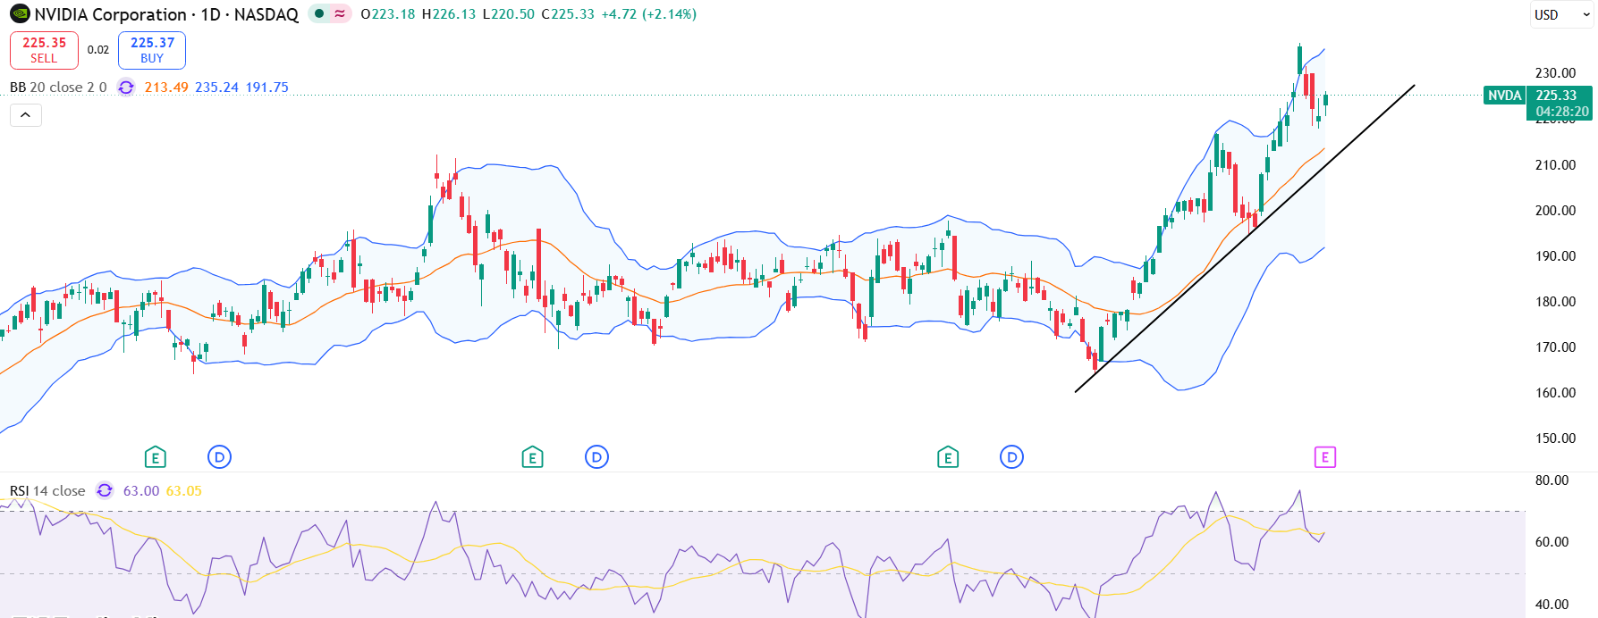
Task: Click the NVIDIA logo icon
Action: coord(20,14)
